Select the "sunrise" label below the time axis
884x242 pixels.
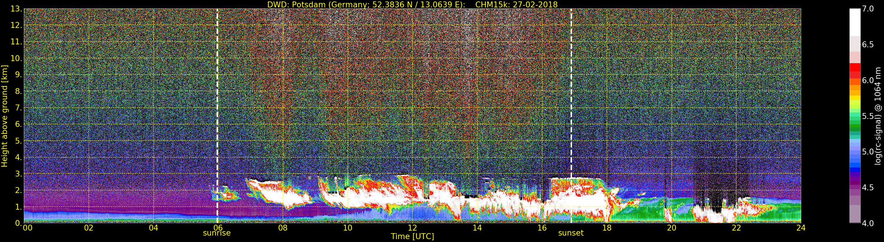[217, 233]
